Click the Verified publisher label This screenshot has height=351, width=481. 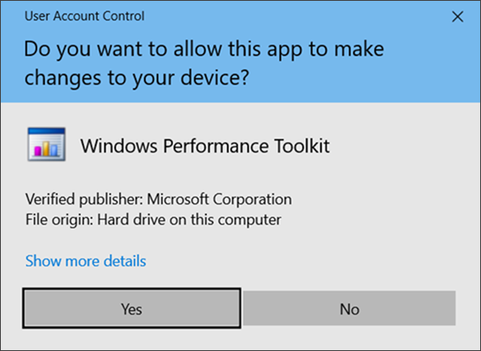click(84, 199)
